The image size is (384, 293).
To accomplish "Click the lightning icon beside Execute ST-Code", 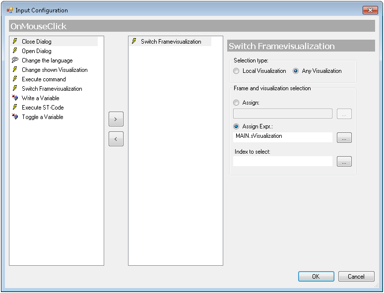I will 15,107.
